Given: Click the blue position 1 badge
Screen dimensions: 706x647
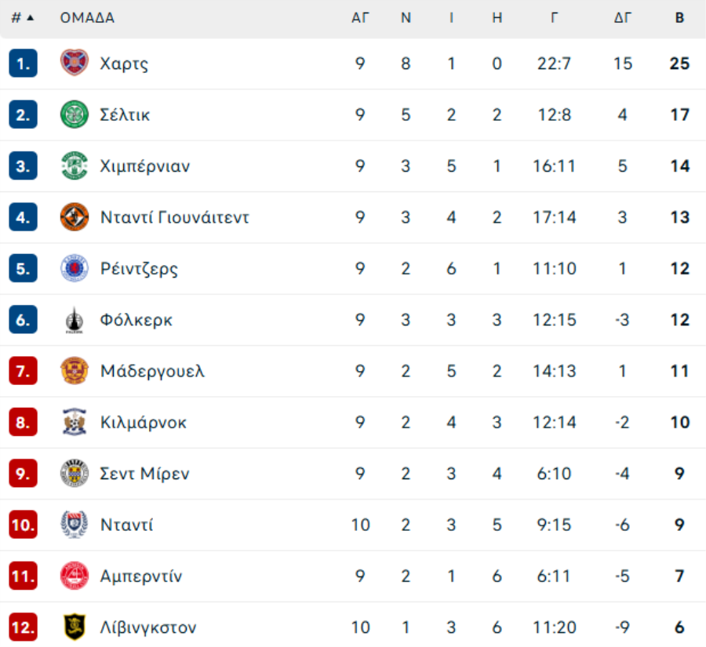Looking at the screenshot, I should tap(24, 64).
